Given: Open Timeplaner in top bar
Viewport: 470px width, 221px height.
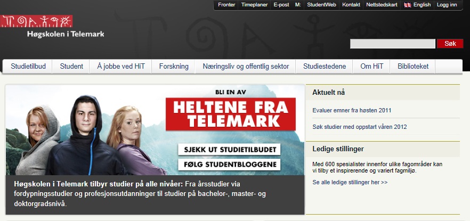Looking at the screenshot, I should [x=254, y=5].
